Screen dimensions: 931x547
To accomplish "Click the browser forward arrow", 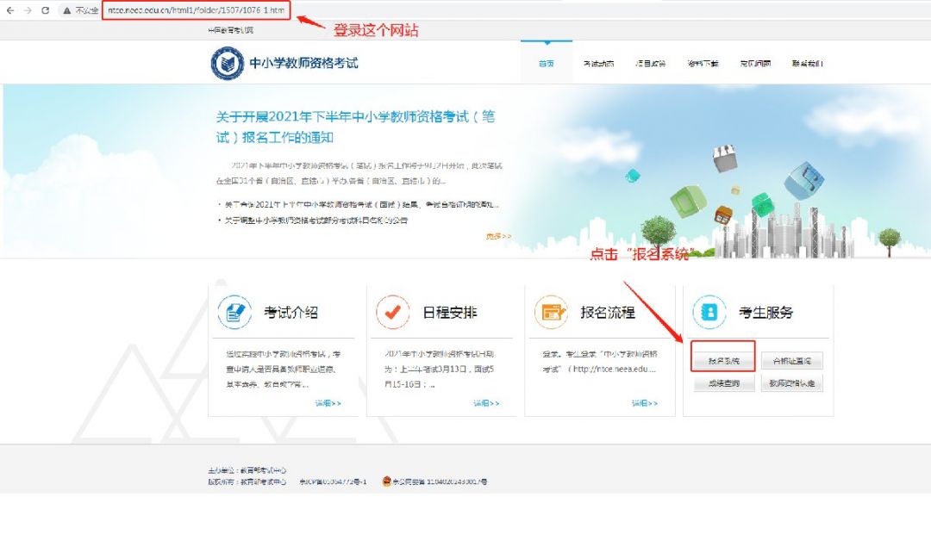I will click(28, 10).
